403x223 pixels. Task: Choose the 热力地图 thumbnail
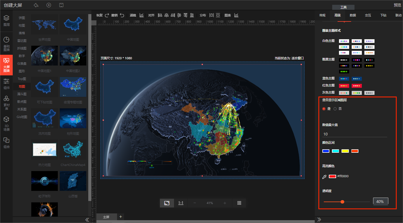tap(45, 150)
